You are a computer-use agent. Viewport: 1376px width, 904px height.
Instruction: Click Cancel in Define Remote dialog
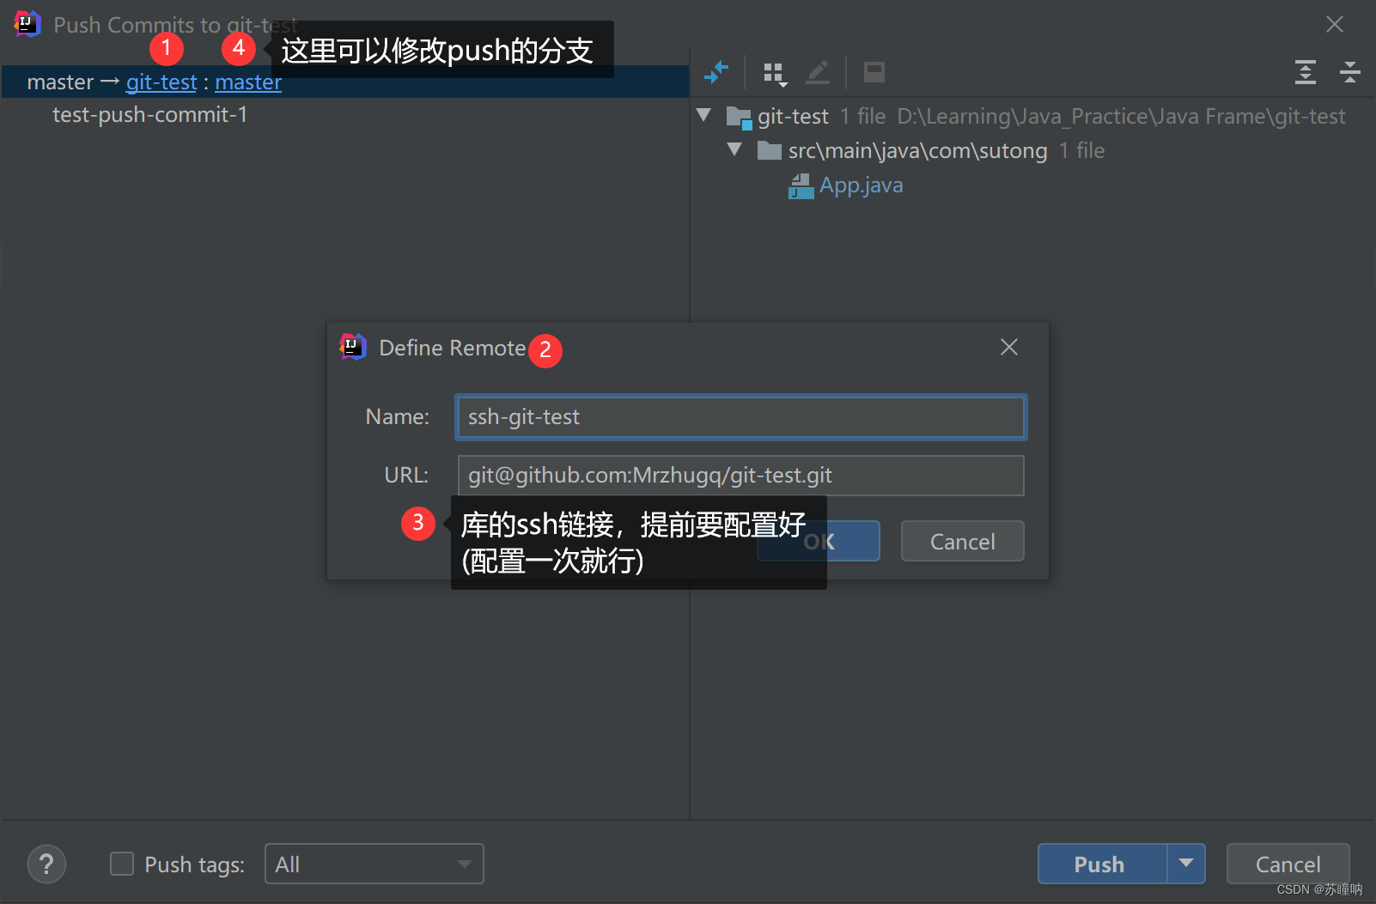[962, 541]
